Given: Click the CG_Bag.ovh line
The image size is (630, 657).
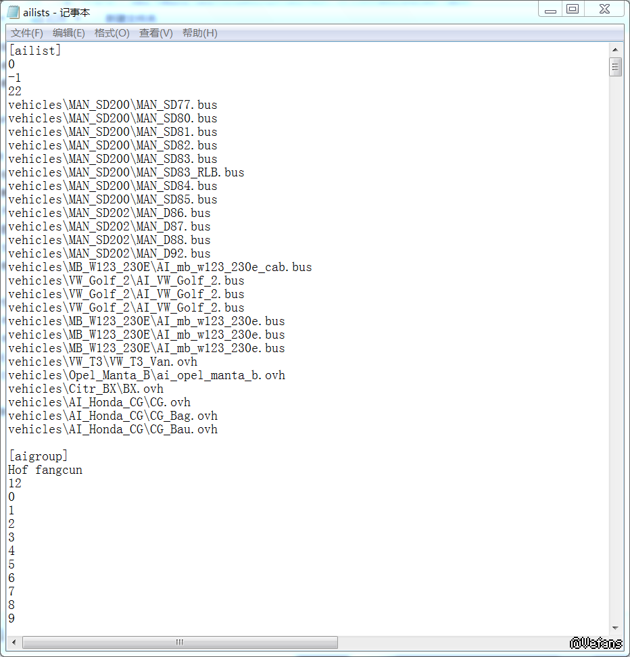Looking at the screenshot, I should pos(113,416).
